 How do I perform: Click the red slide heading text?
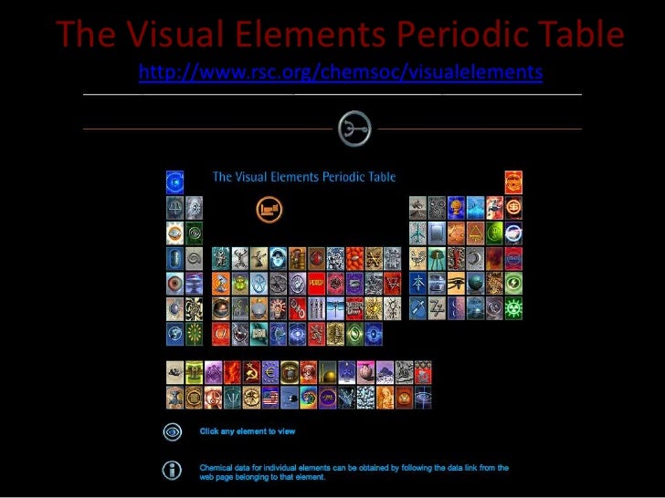coord(340,34)
